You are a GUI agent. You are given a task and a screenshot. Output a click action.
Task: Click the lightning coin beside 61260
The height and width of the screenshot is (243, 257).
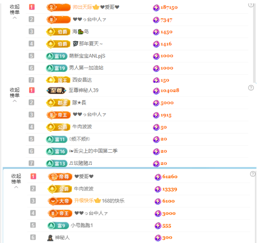pos(158,177)
